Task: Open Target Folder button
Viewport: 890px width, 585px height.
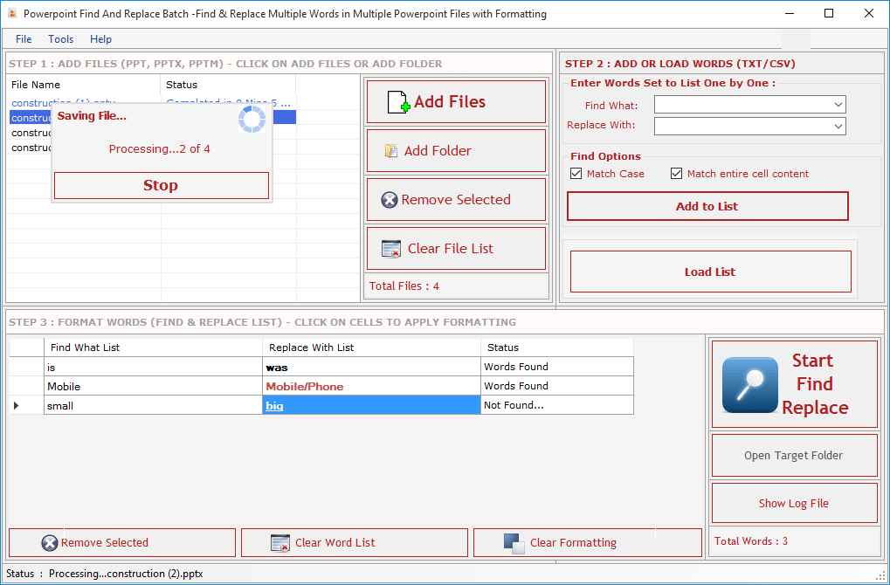Action: click(794, 456)
